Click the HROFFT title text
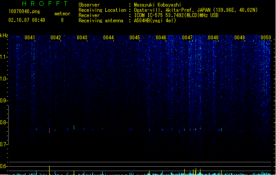 pyautogui.click(x=45, y=3)
